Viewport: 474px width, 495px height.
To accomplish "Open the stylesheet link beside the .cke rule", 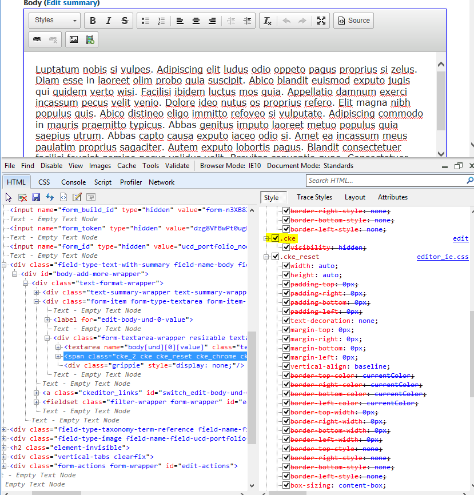I will click(460, 238).
